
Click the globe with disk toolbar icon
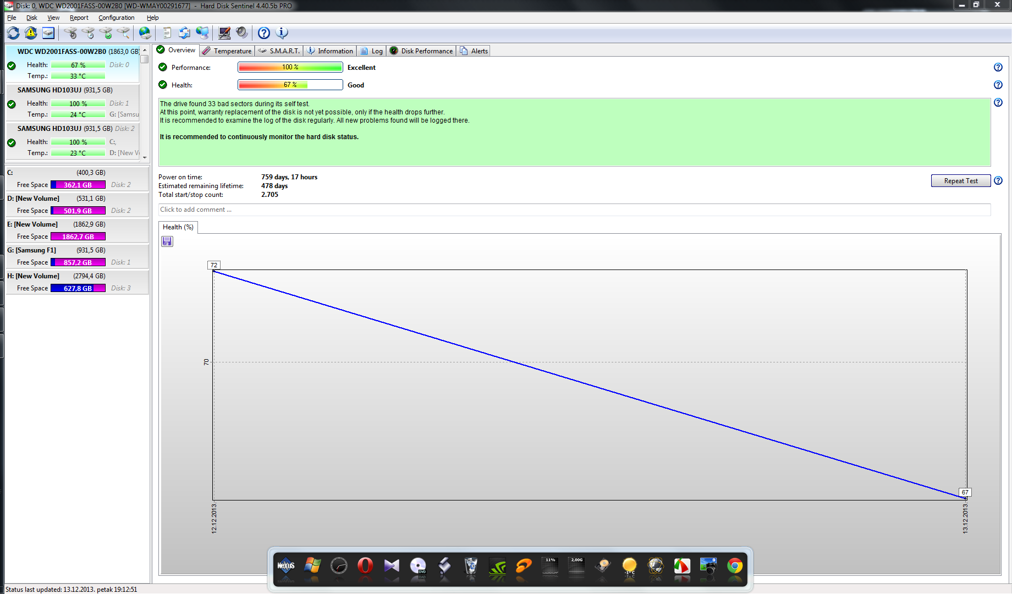click(145, 33)
